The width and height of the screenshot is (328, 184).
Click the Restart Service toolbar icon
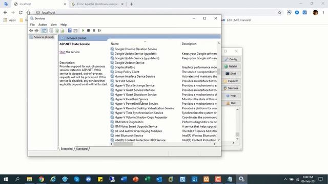tap(99, 31)
